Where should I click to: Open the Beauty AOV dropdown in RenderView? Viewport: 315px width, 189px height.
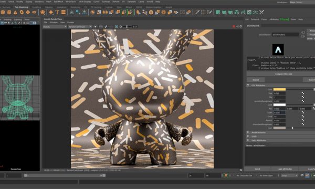(55, 26)
